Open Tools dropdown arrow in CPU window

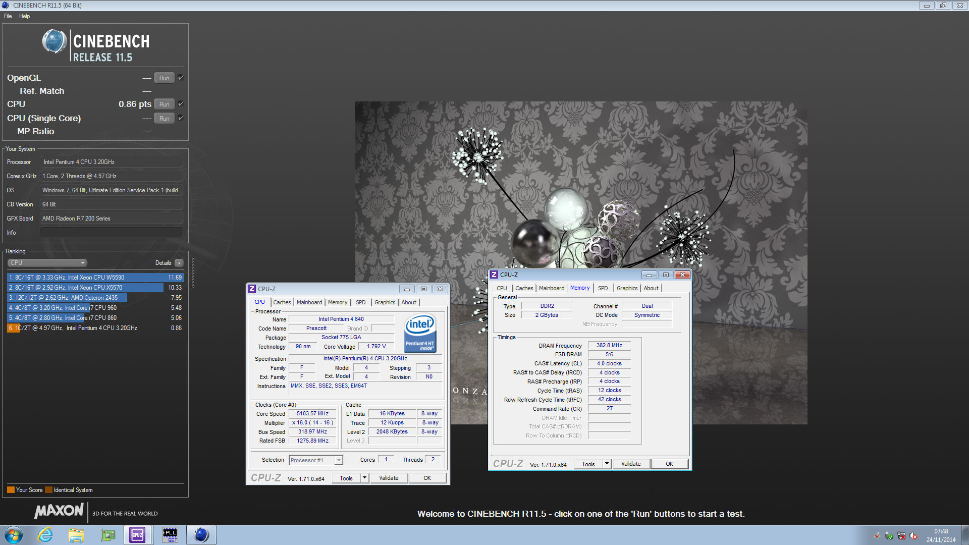point(364,478)
